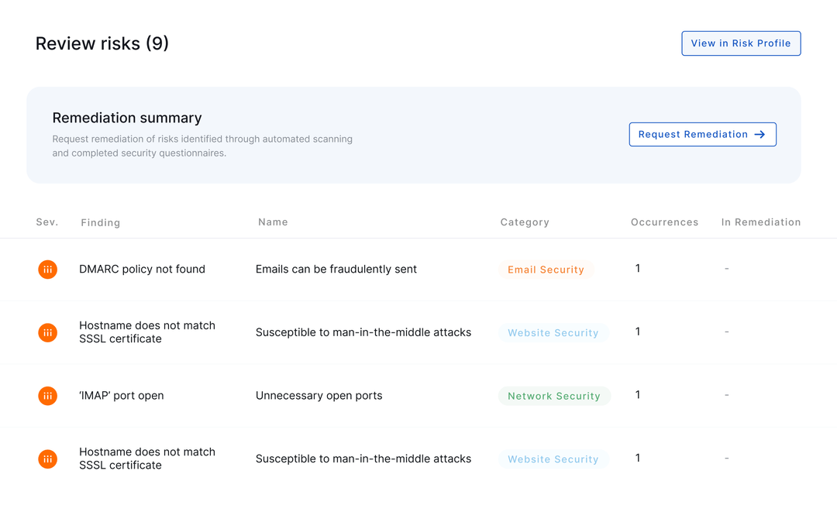The width and height of the screenshot is (837, 512).
Task: Click Website Security tag above the IMAP row
Action: coord(553,333)
